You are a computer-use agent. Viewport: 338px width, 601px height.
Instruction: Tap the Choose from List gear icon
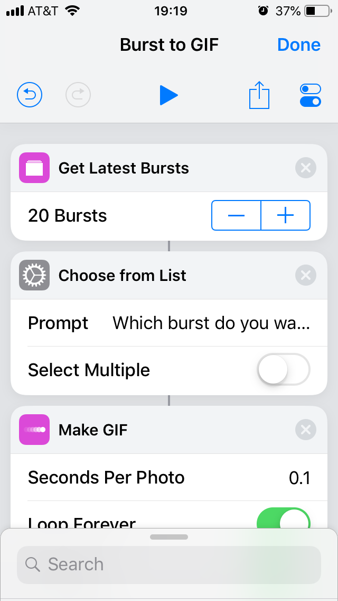[x=34, y=275]
